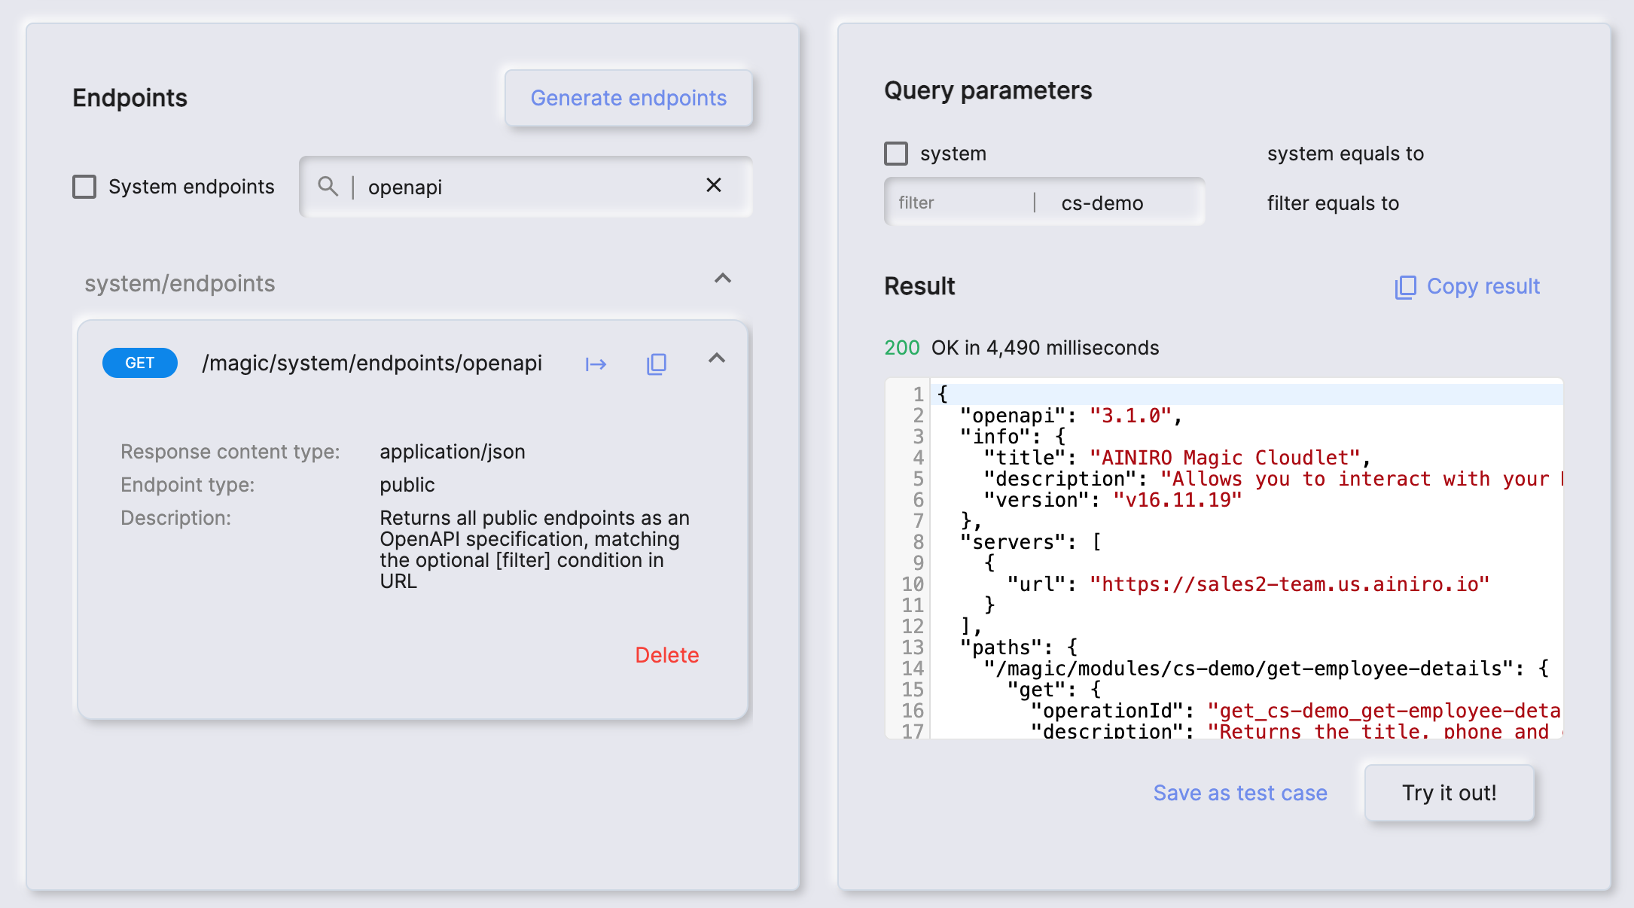Viewport: 1634px width, 908px height.
Task: Enable the System endpoints checkbox
Action: point(83,186)
